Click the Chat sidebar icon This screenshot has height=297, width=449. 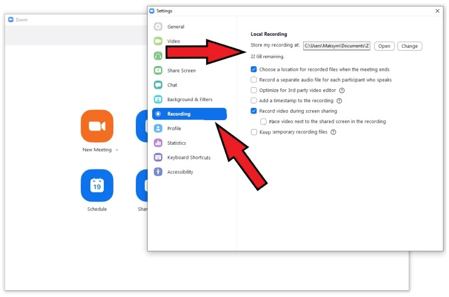pos(158,85)
